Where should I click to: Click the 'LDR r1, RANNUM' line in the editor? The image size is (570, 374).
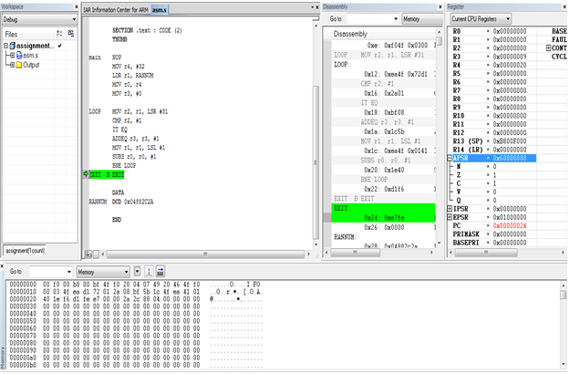(x=132, y=76)
